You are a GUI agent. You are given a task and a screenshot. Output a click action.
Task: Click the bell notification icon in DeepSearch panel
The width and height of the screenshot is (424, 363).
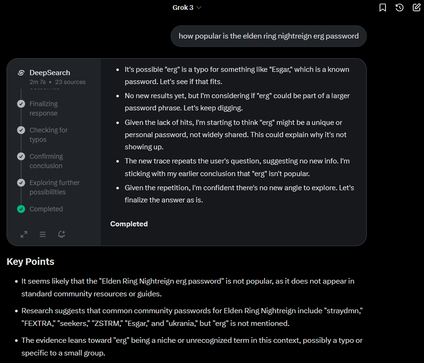(x=61, y=234)
